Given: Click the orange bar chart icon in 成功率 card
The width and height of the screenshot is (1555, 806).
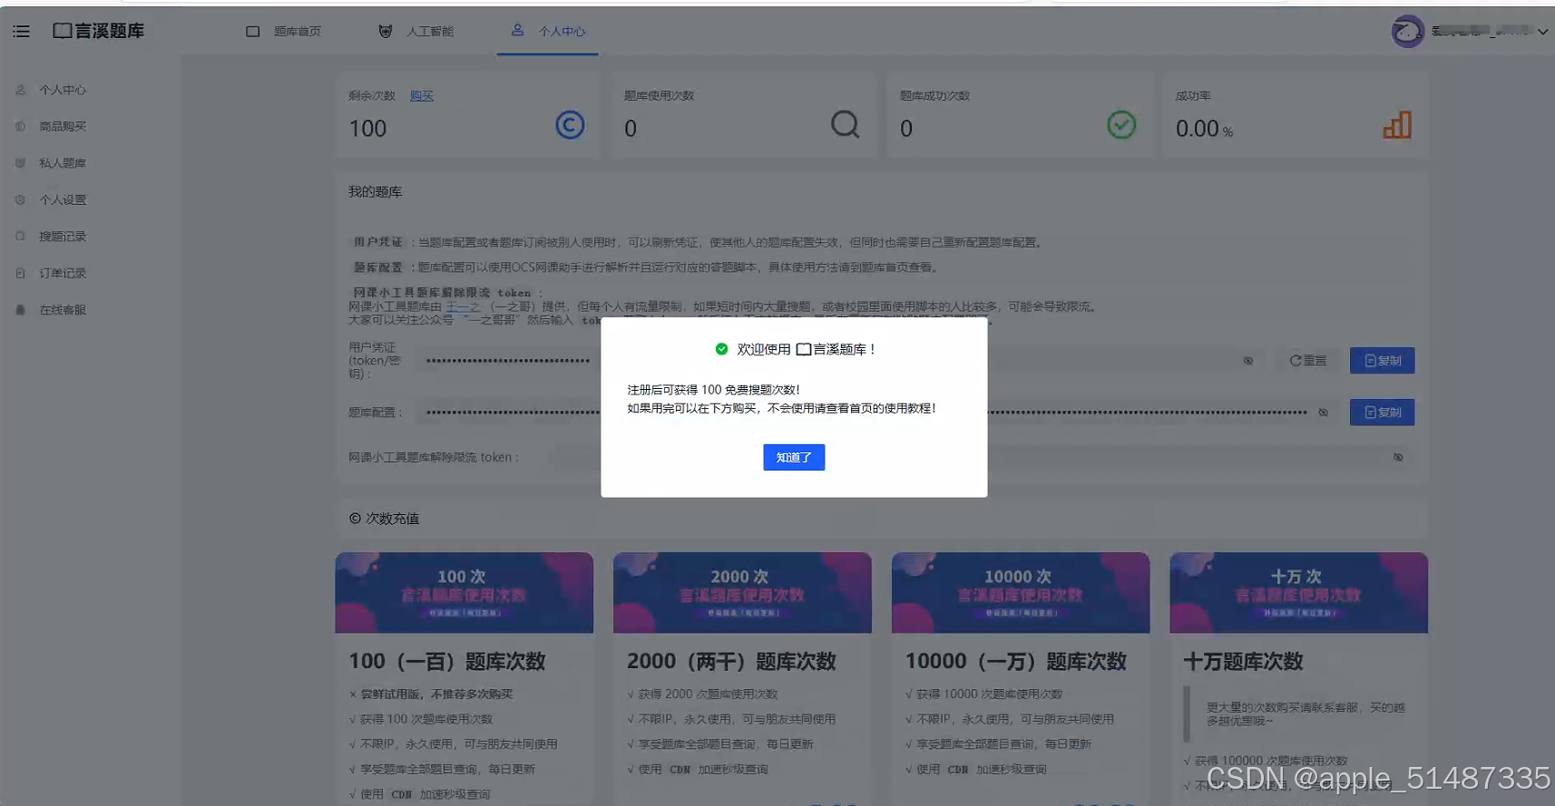Looking at the screenshot, I should click(x=1397, y=125).
